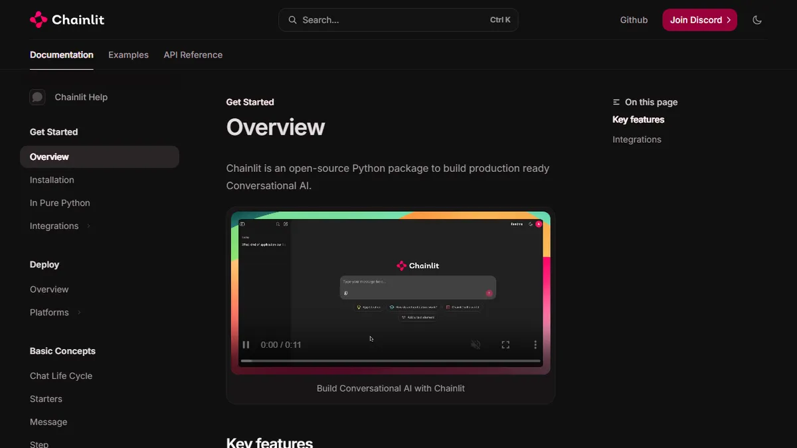This screenshot has width=797, height=448.
Task: Open the Installation page
Action: (52, 180)
